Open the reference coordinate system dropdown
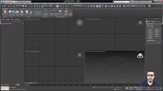 [47, 6]
